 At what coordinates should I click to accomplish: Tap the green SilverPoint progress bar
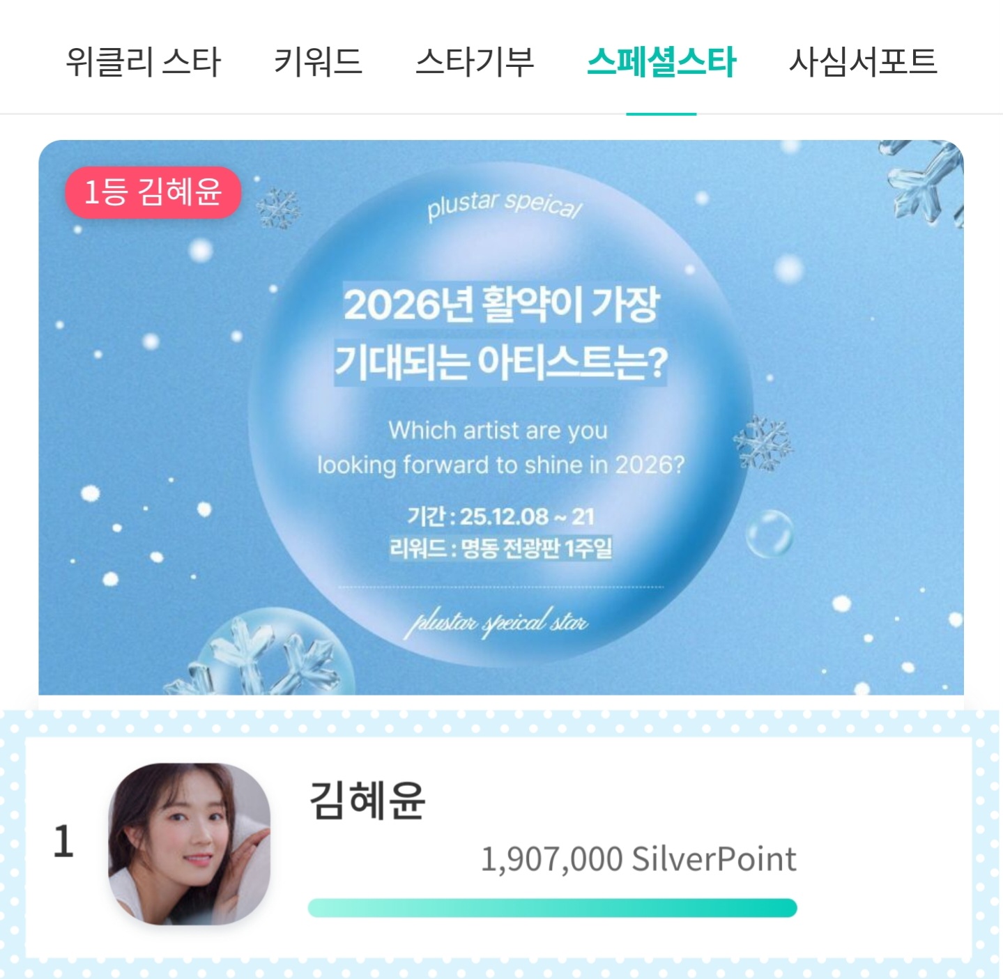pyautogui.click(x=553, y=908)
